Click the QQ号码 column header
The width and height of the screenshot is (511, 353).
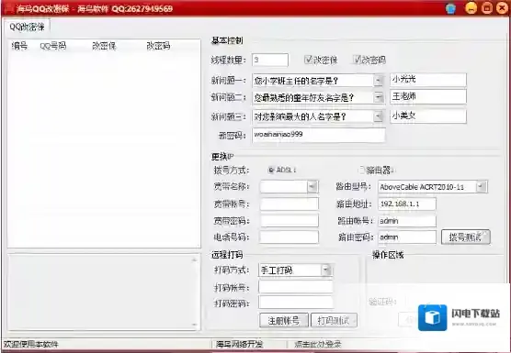[x=53, y=46]
